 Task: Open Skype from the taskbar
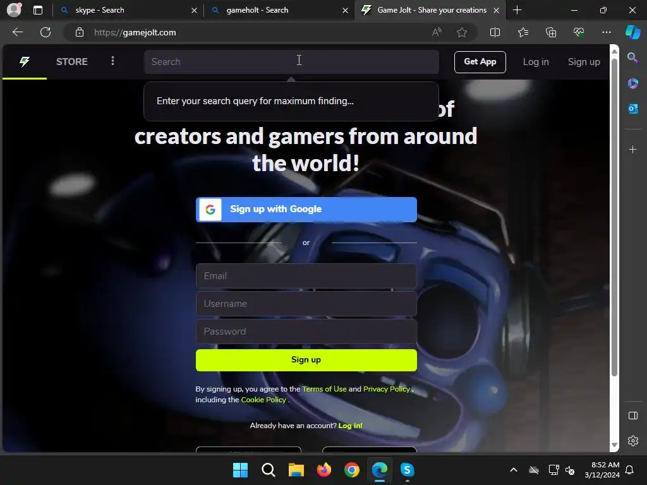pyautogui.click(x=408, y=470)
